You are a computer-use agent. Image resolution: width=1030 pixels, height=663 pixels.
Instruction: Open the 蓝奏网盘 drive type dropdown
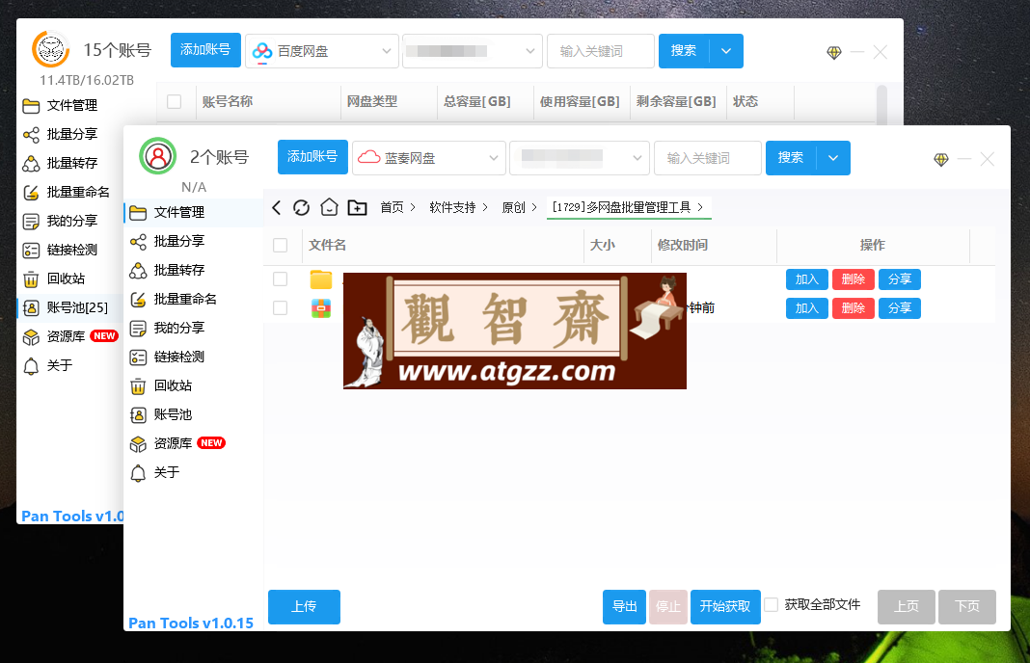429,158
